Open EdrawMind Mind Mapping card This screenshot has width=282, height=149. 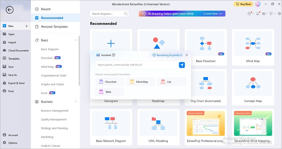253,127
